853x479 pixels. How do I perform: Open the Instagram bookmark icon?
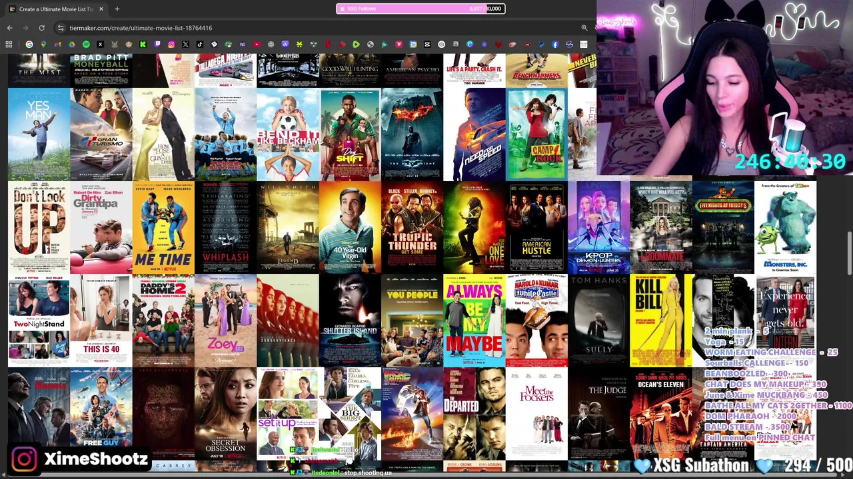(171, 45)
